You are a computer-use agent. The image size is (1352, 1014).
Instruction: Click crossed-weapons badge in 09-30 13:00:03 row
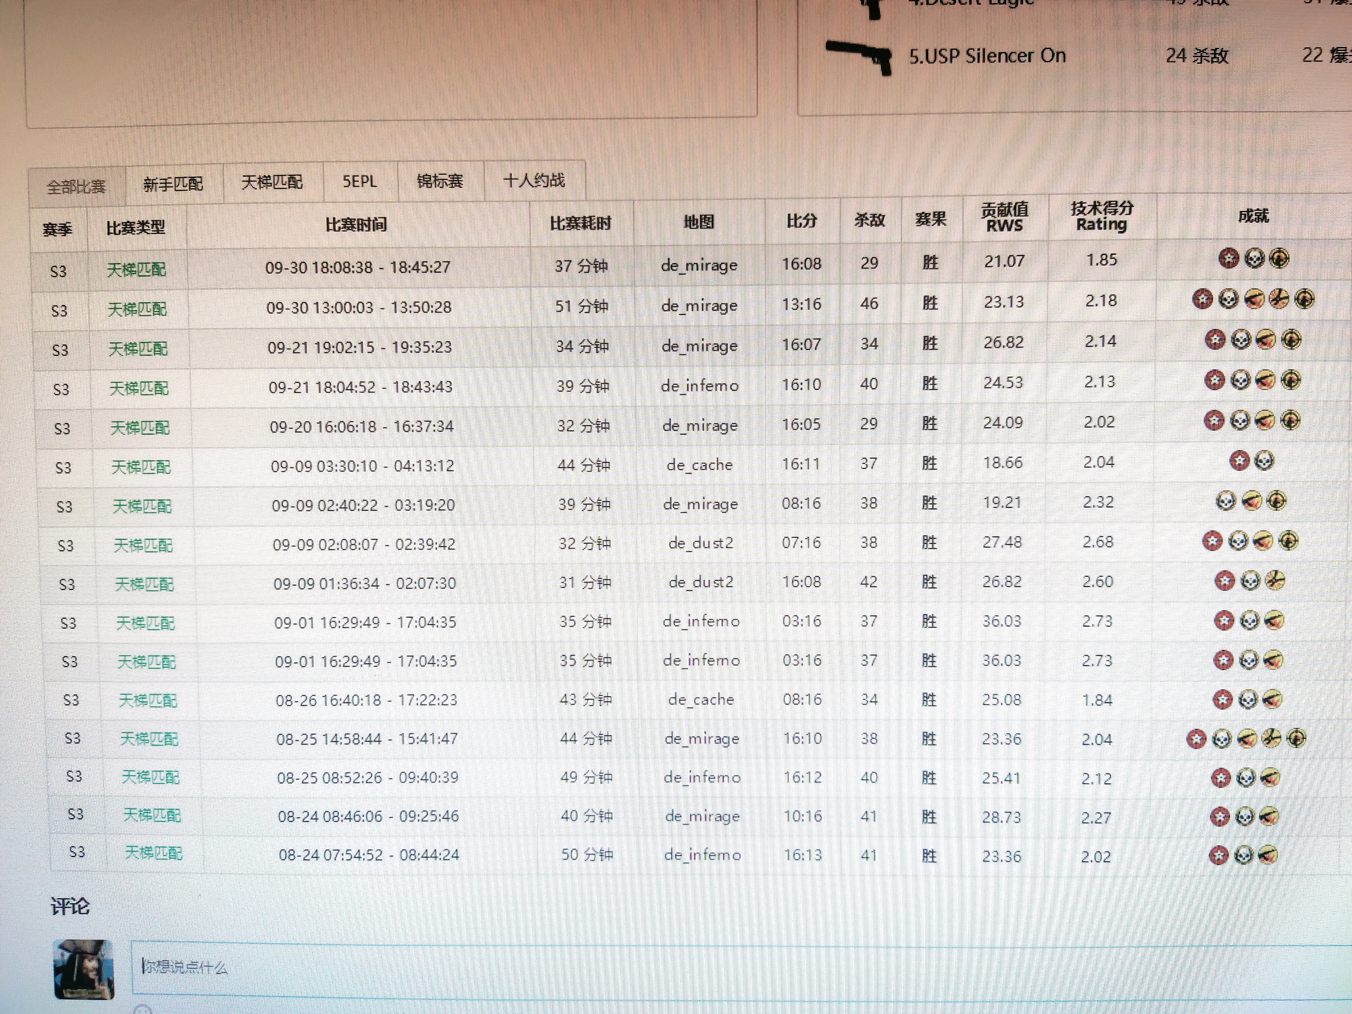tap(1279, 299)
